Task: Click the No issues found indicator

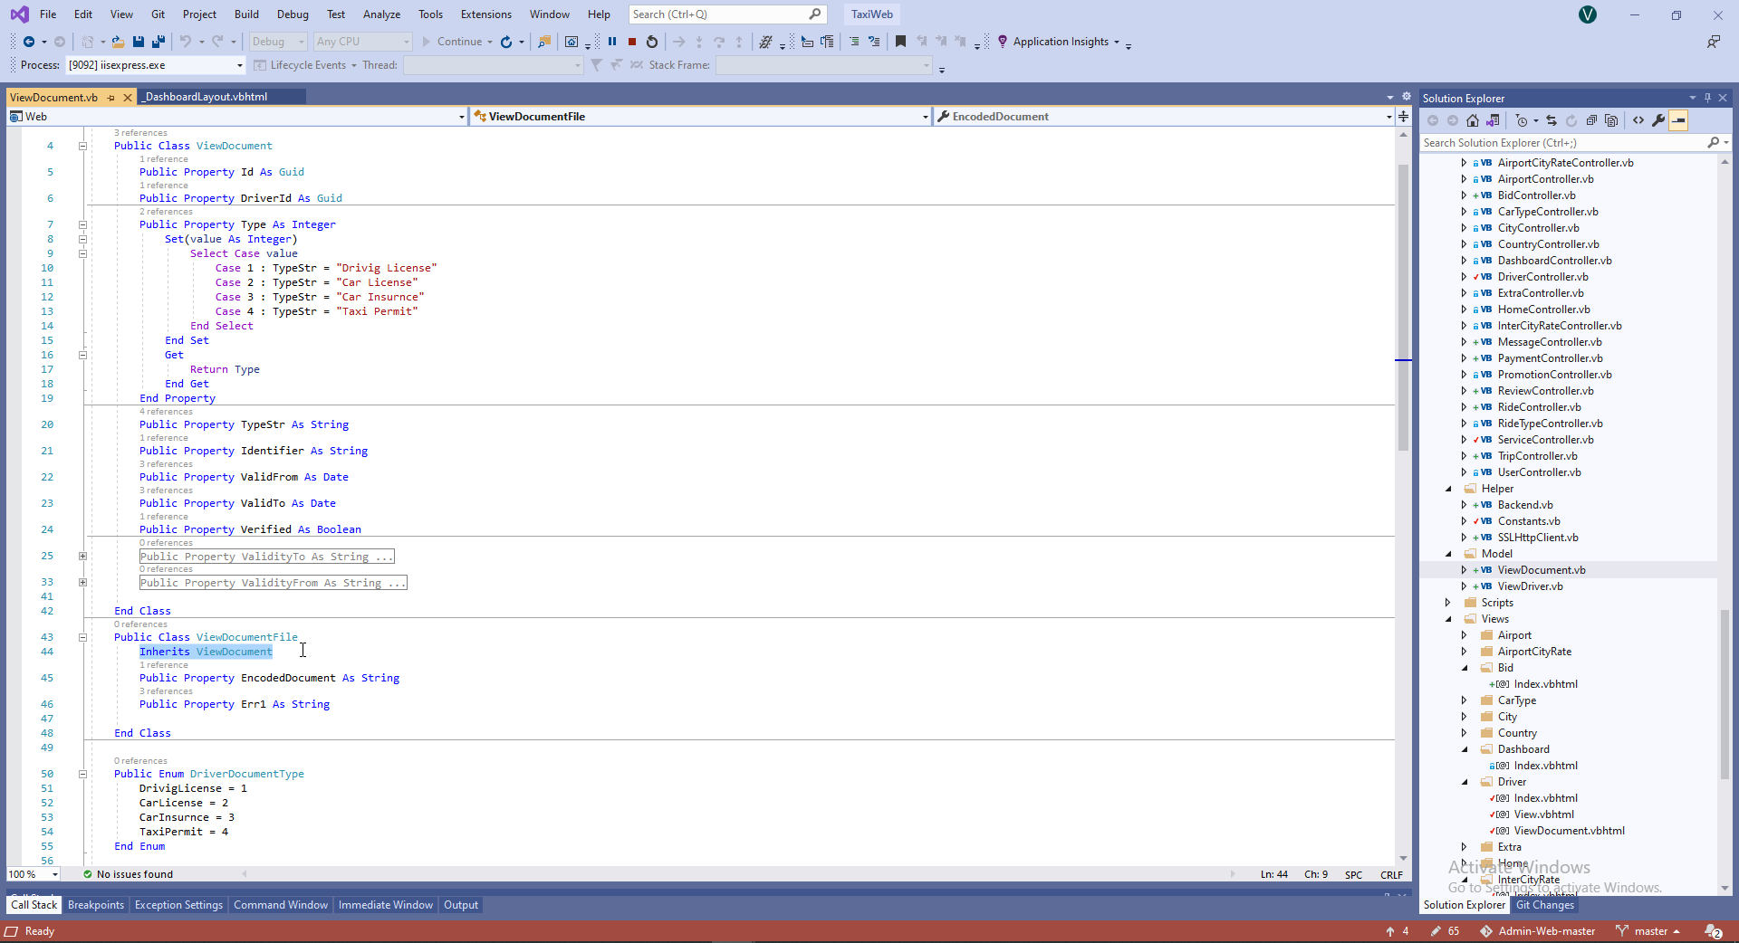Action: coord(128,874)
